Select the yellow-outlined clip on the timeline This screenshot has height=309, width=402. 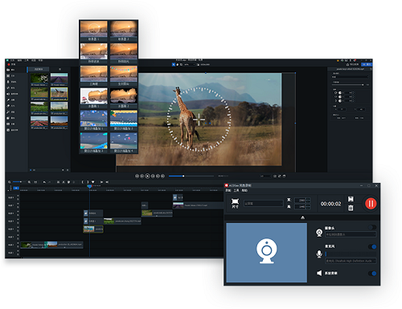(93, 229)
